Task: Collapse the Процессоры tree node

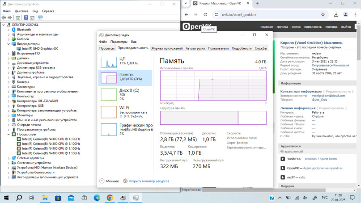Action: [8, 134]
